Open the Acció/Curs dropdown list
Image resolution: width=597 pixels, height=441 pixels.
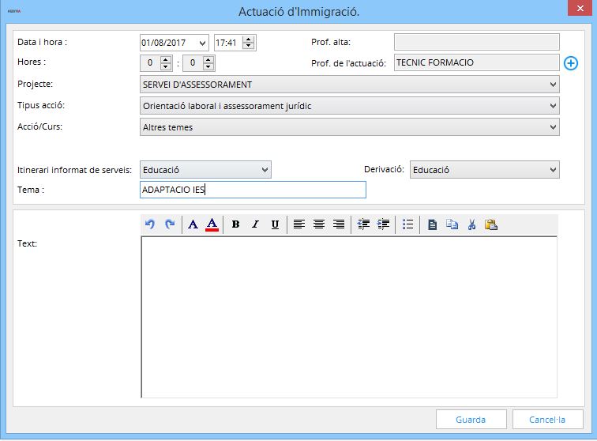(551, 126)
